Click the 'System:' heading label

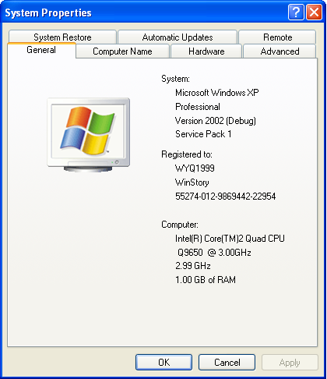[x=175, y=79]
